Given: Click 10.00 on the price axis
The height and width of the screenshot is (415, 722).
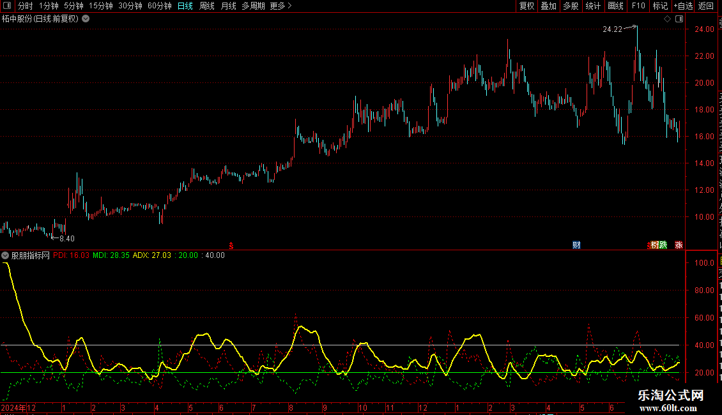Looking at the screenshot, I should [x=705, y=217].
